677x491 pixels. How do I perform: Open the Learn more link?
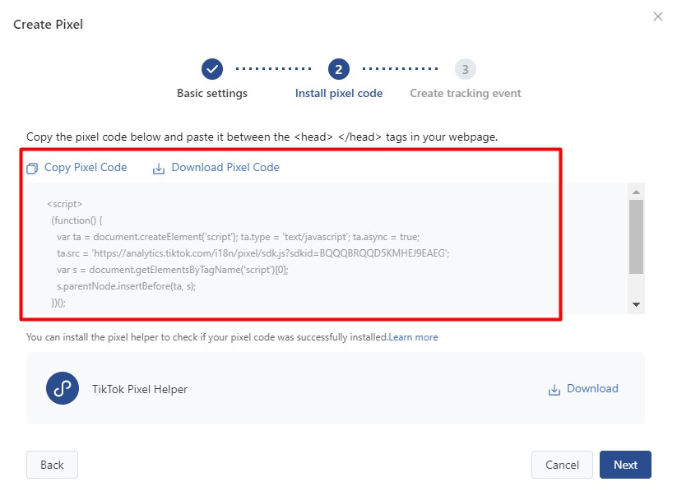pyautogui.click(x=413, y=337)
